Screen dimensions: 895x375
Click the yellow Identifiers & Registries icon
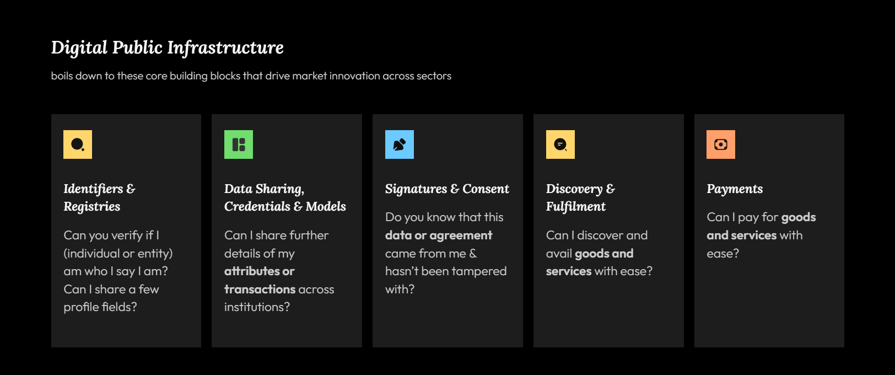tap(78, 144)
